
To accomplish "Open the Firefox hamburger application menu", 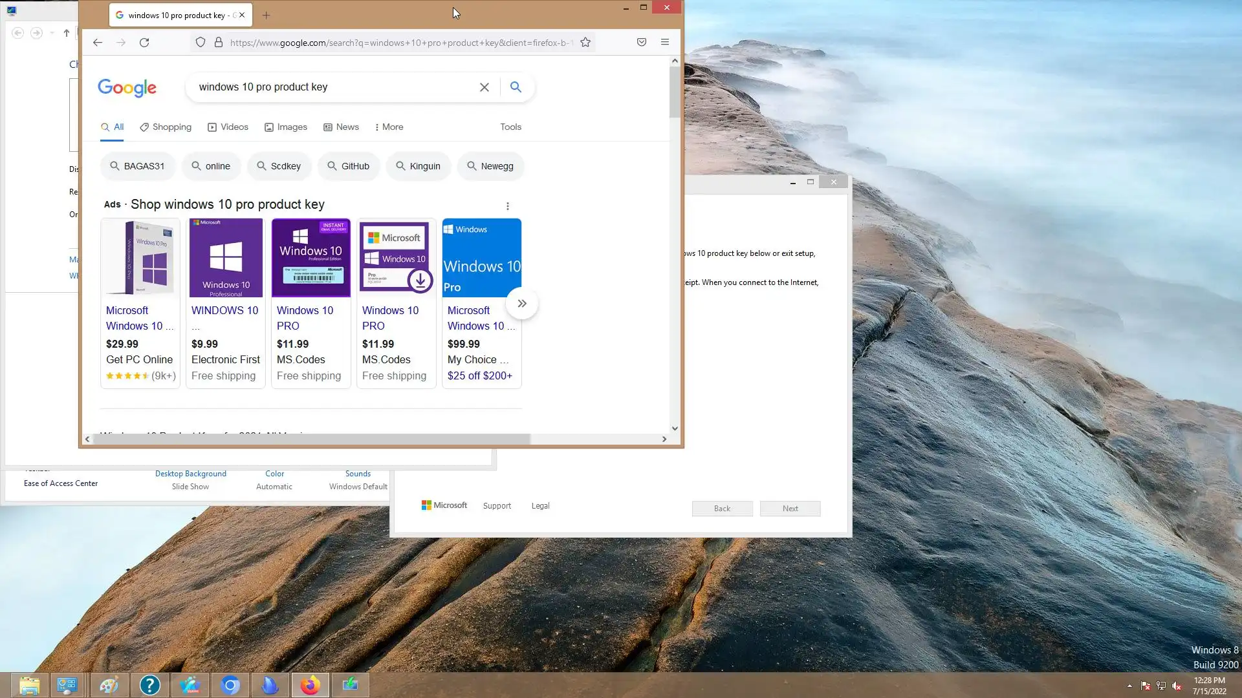I will (664, 43).
